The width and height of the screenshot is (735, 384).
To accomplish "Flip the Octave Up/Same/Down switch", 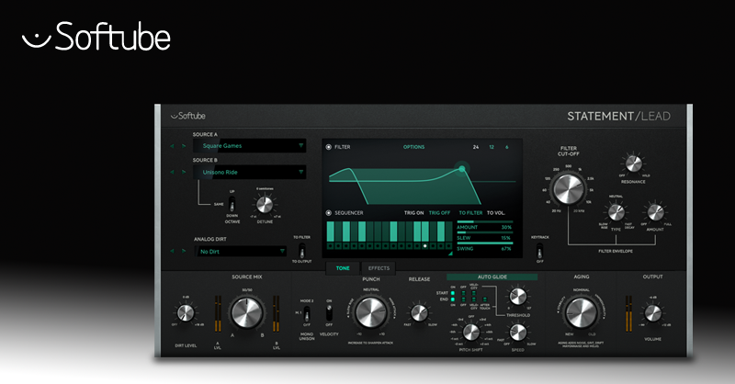I will pos(232,204).
